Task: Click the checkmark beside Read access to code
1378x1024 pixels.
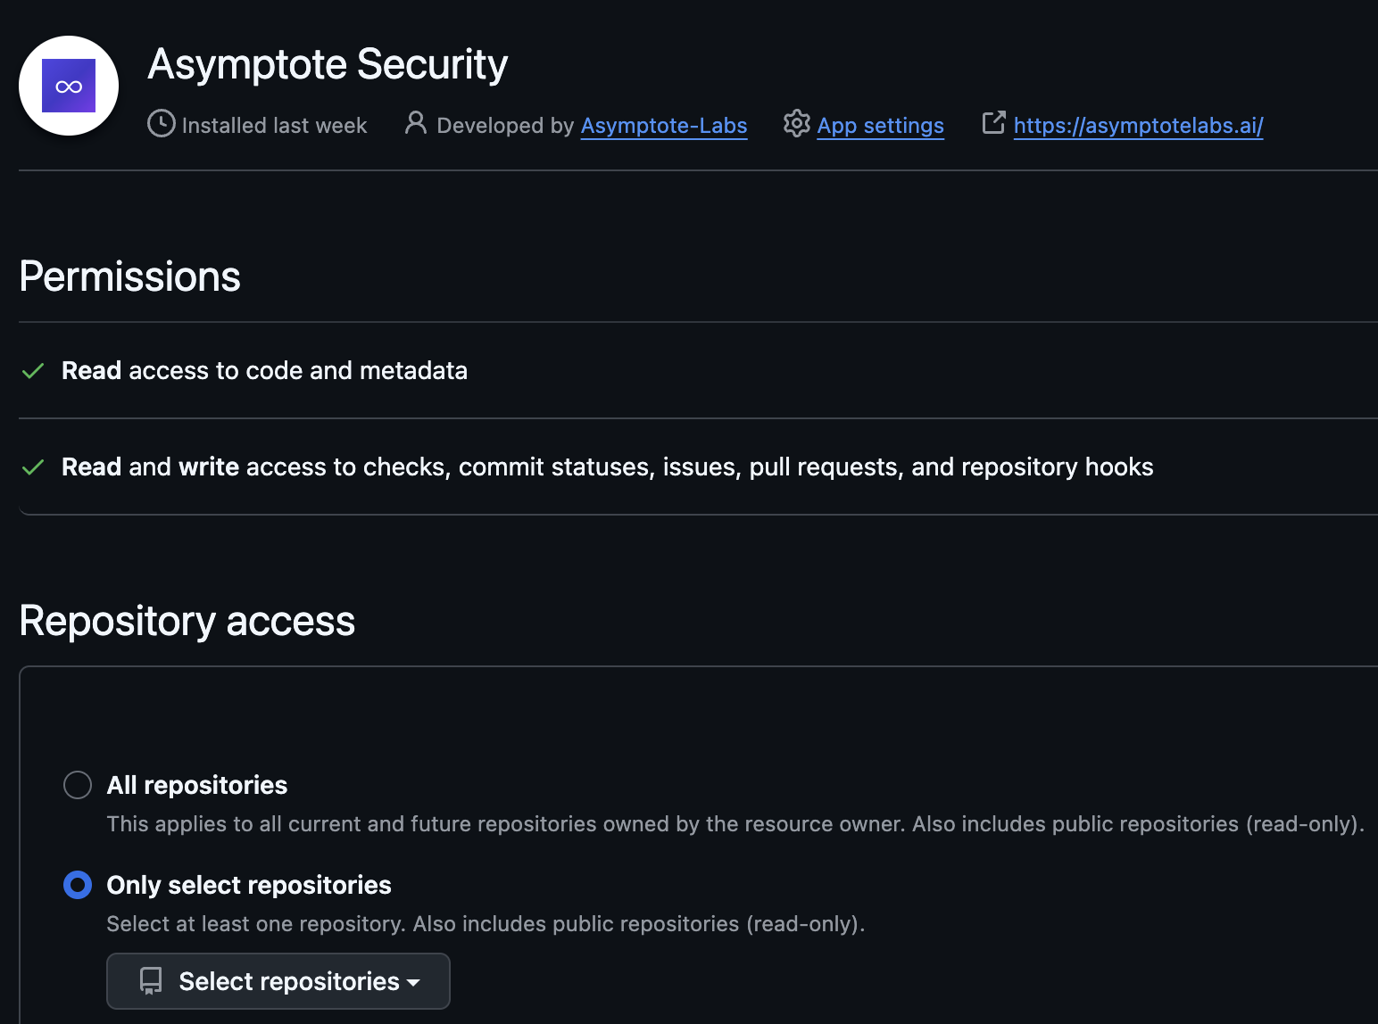Action: click(x=33, y=371)
